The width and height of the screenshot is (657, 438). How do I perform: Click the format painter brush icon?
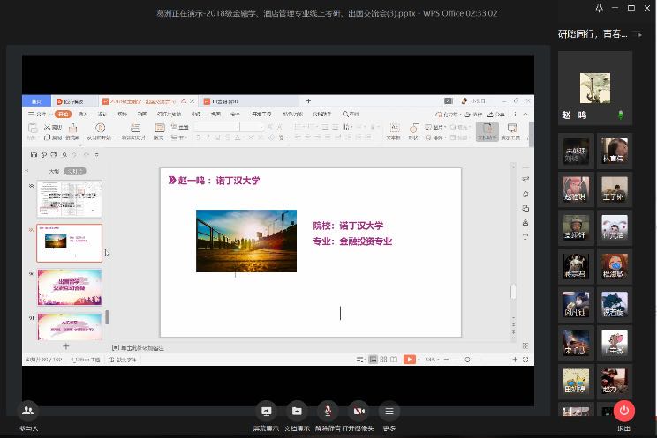(x=73, y=128)
